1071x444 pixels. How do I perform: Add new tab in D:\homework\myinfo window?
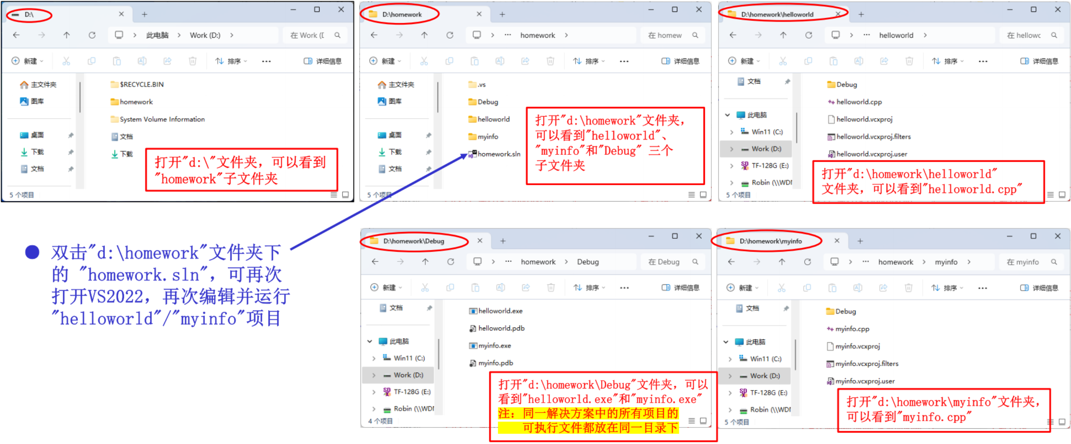[x=860, y=241]
